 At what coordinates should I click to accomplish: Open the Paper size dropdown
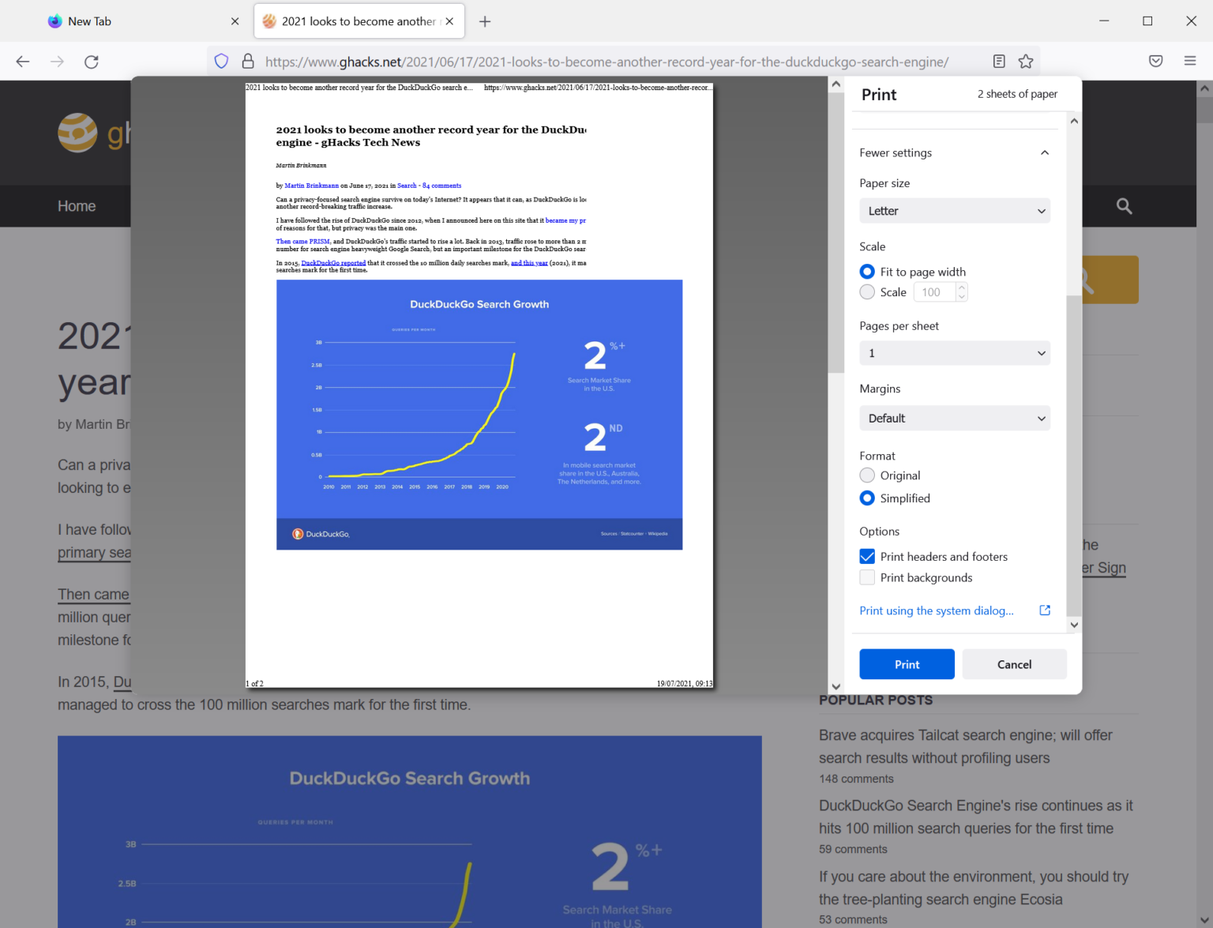click(x=955, y=211)
